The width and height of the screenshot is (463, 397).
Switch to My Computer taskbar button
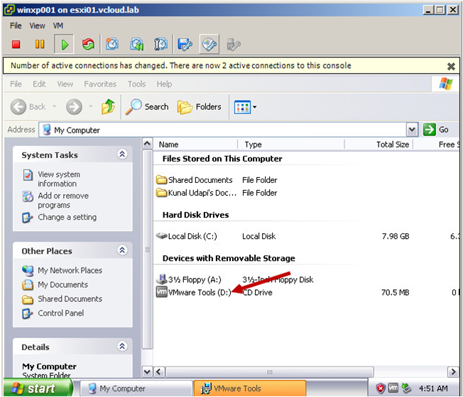click(x=136, y=388)
